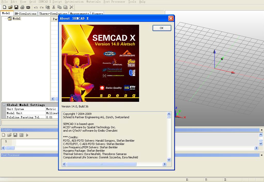Viewport: 264px width, 182px height.
Task: Click the redo arrow toolbar icon
Action: point(42,7)
